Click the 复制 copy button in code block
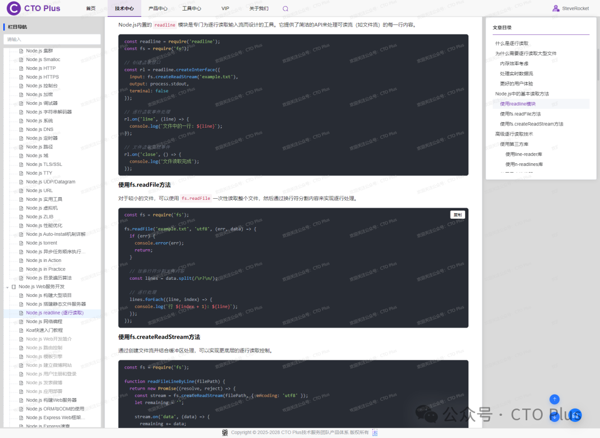Image resolution: width=600 pixels, height=438 pixels. pyautogui.click(x=458, y=215)
